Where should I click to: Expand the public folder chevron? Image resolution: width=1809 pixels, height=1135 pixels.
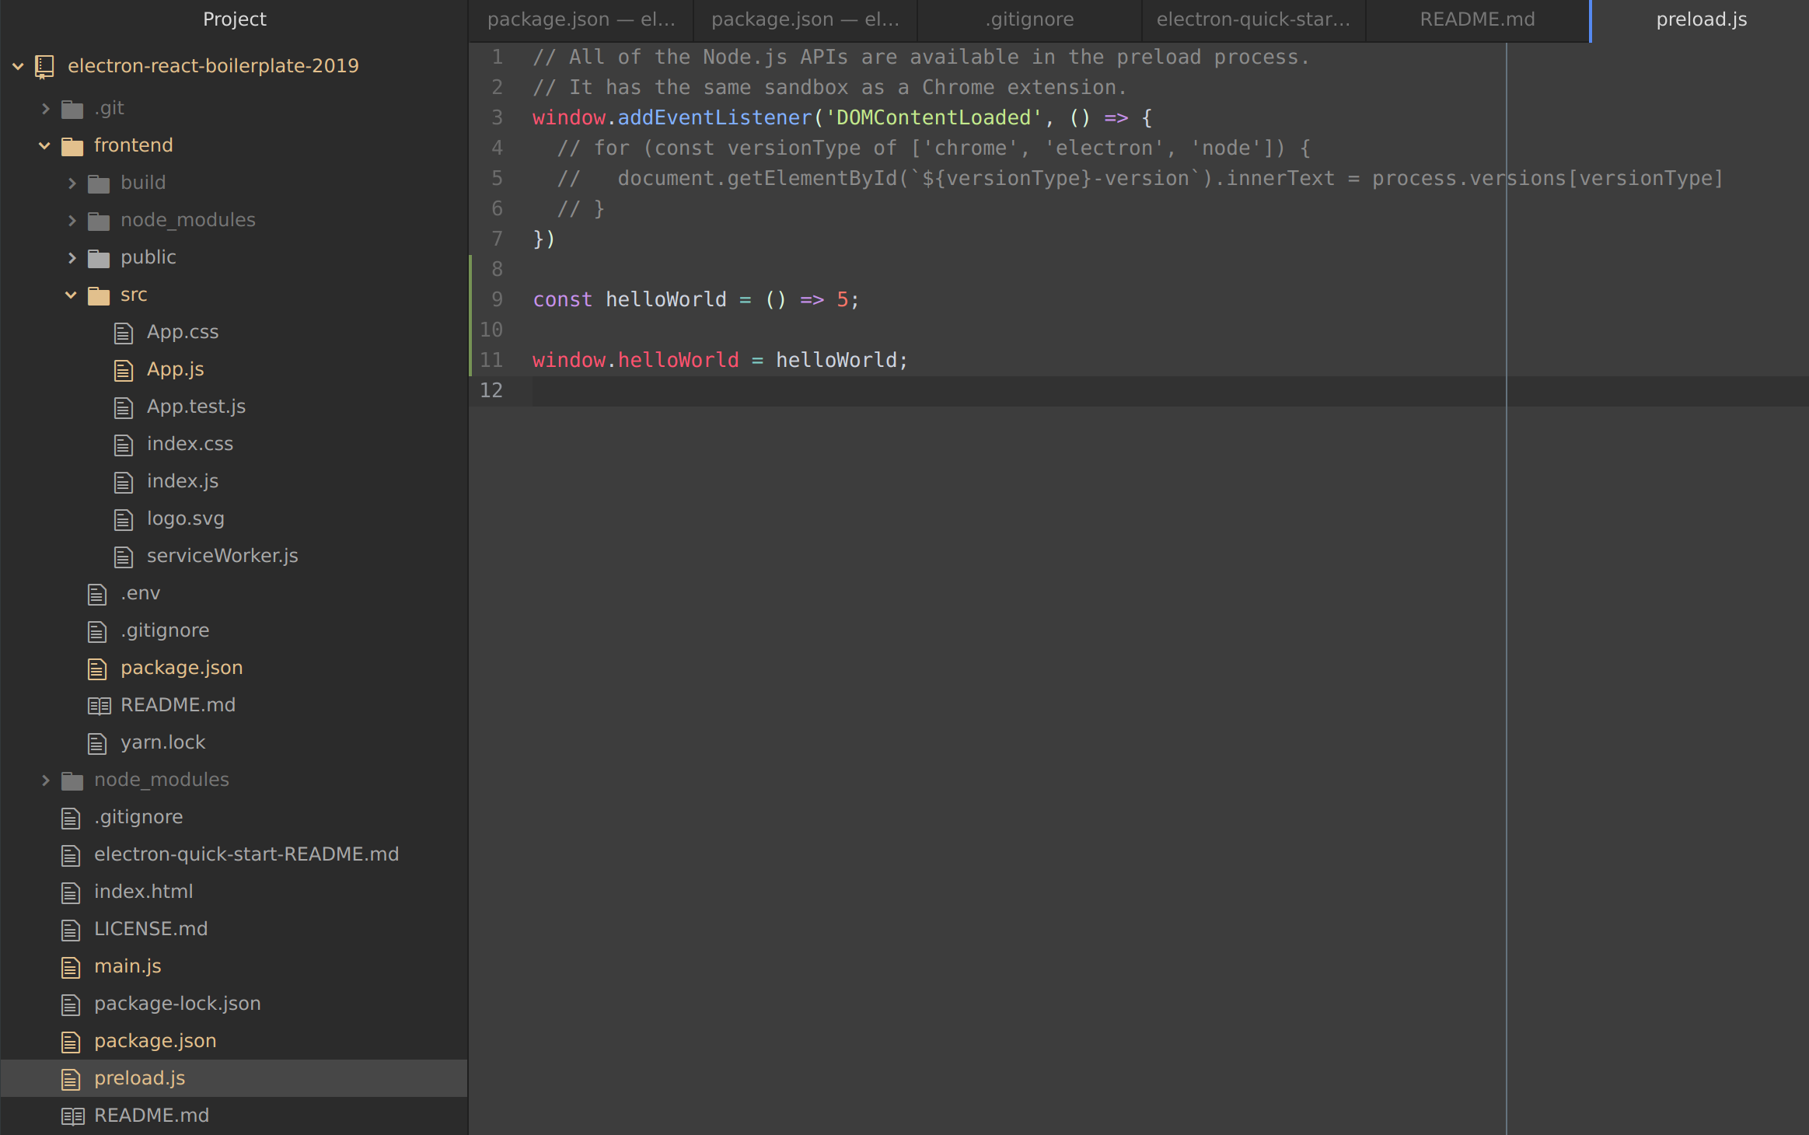click(72, 258)
